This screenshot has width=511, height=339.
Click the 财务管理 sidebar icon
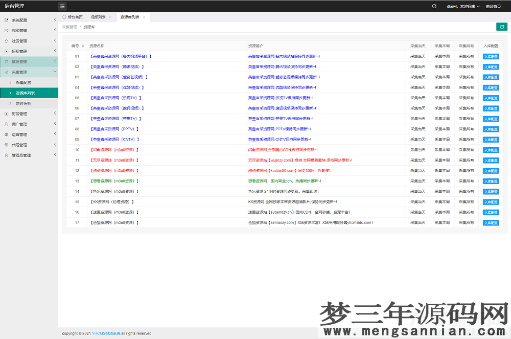[x=6, y=114]
